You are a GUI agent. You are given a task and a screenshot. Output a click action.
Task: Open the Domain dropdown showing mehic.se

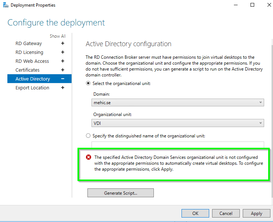pyautogui.click(x=177, y=102)
